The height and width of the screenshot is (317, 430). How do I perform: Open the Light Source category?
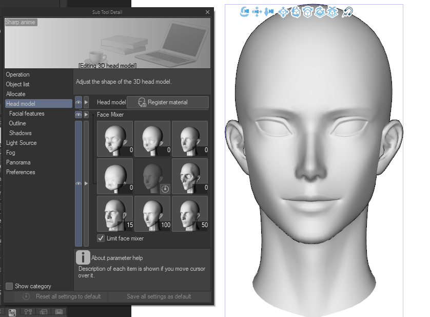tap(38, 143)
